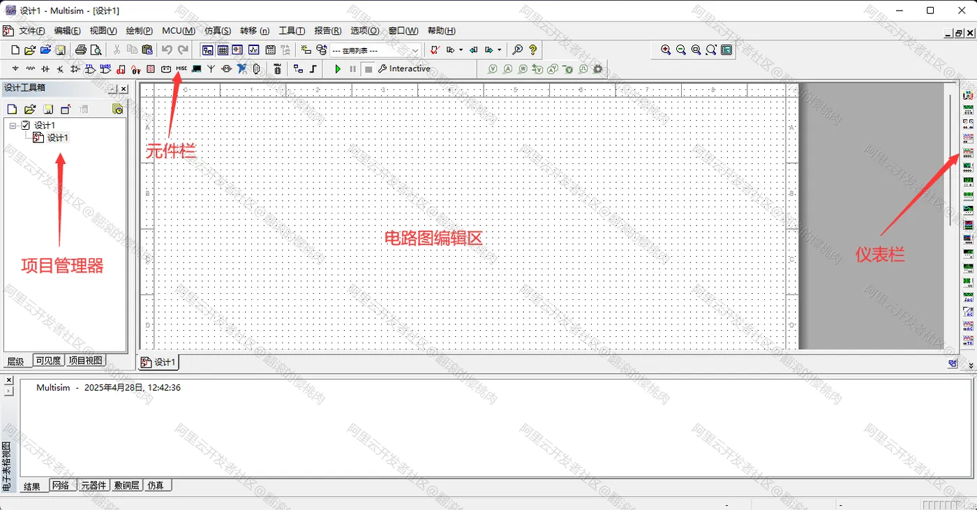977x510 pixels.
Task: Open the 编辑(E) menu
Action: tap(67, 31)
